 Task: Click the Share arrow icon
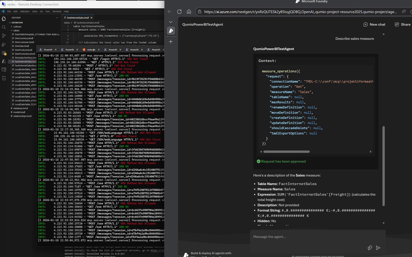[397, 24]
